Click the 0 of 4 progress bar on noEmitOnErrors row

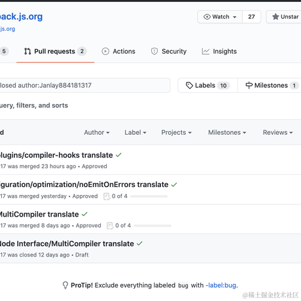coord(149,196)
